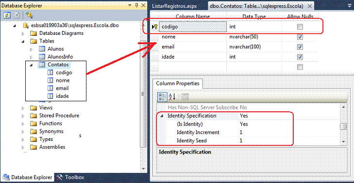The height and width of the screenshot is (183, 354).
Task: Click the Categorized view icon in Column Properties
Action: coord(162,97)
